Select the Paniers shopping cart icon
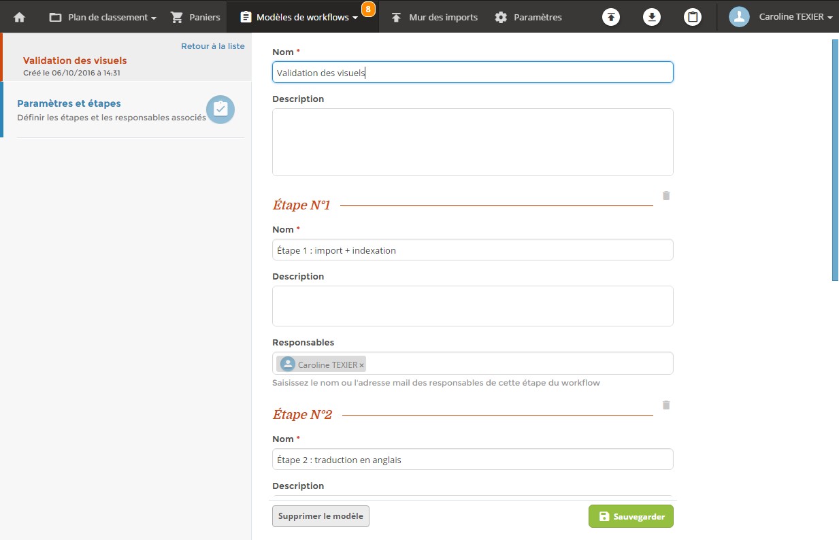Image resolution: width=839 pixels, height=540 pixels. point(176,16)
